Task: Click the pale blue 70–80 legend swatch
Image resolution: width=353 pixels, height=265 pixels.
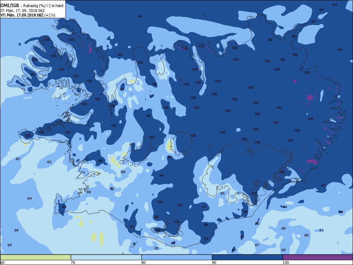Action: coord(106,257)
